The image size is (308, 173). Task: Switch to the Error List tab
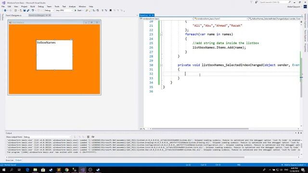tap(10, 160)
